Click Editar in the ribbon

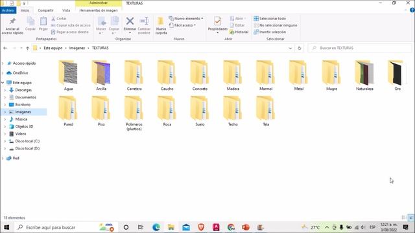click(x=237, y=25)
